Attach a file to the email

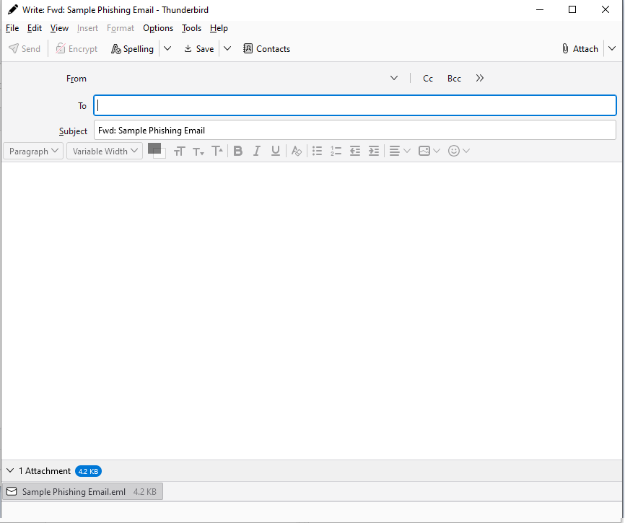[x=580, y=48]
